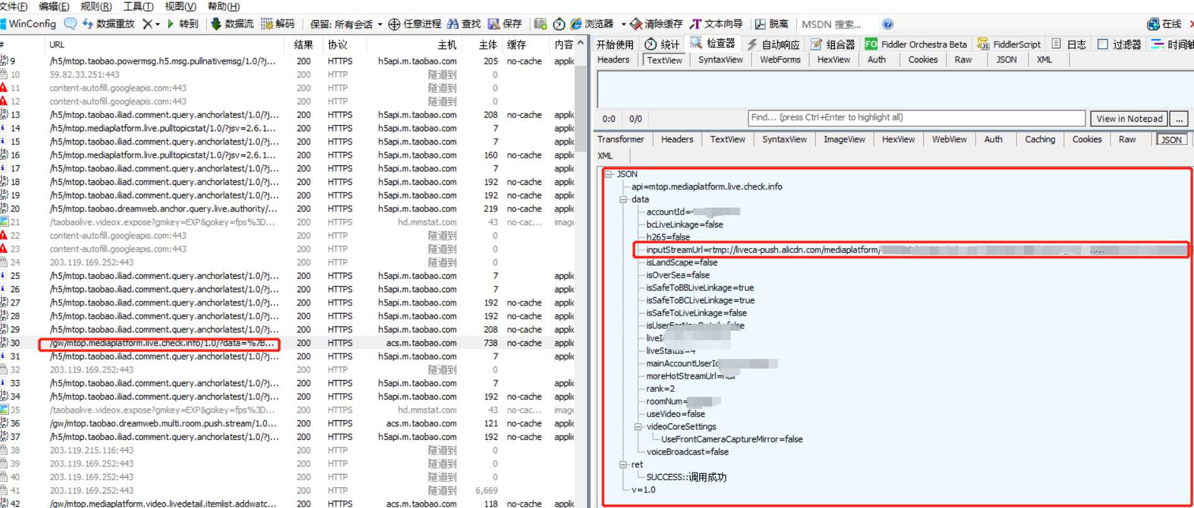Click the 数据流 stream button

232,24
